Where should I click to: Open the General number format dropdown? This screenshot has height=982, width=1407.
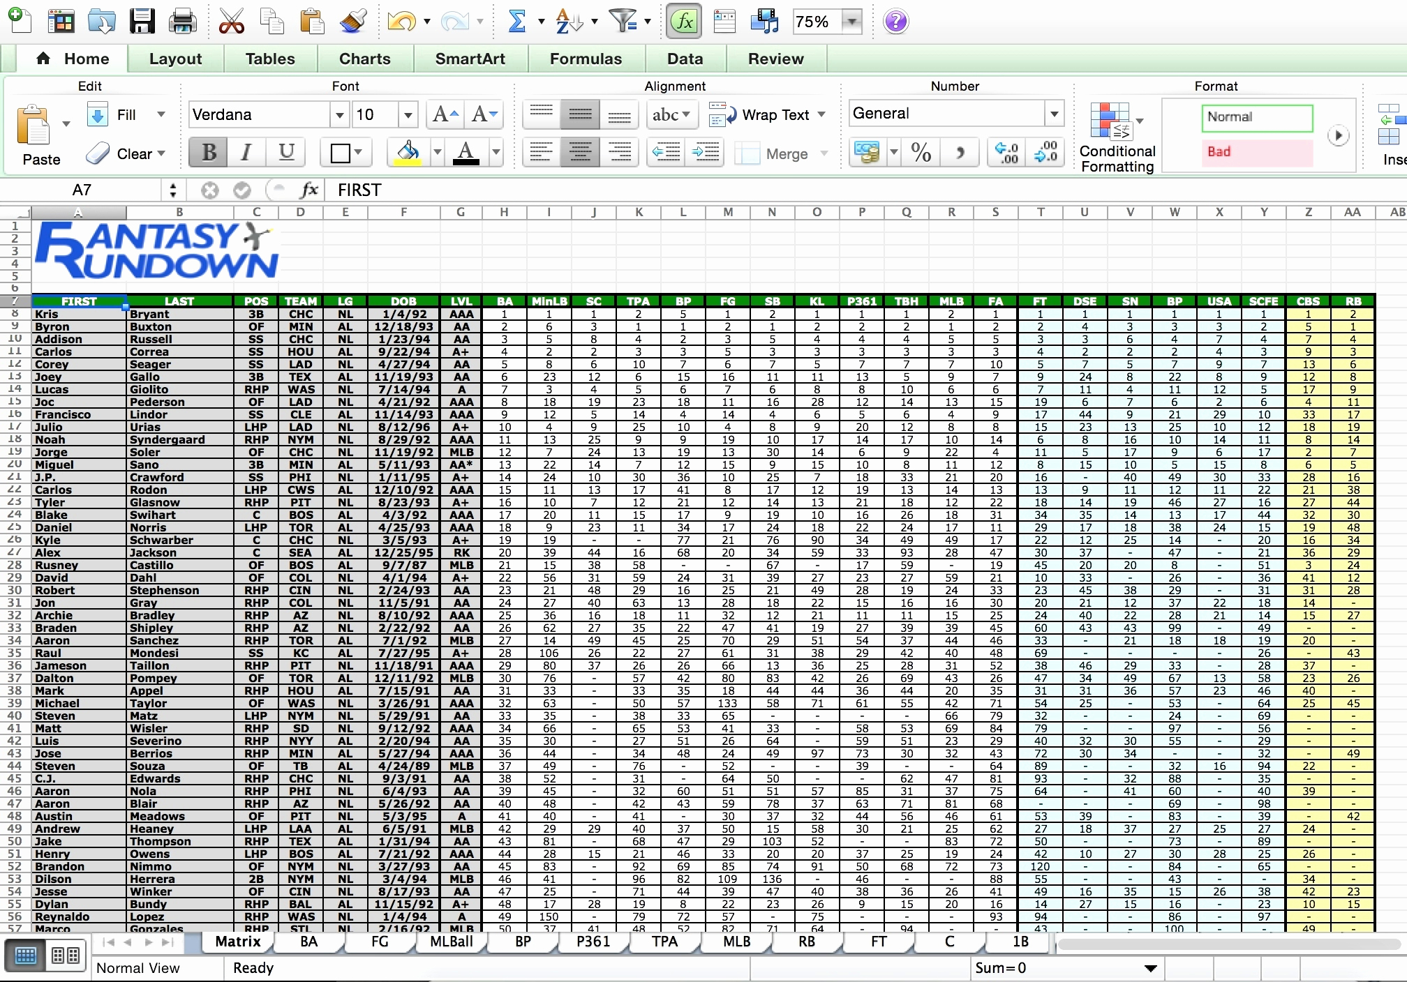click(x=1054, y=113)
